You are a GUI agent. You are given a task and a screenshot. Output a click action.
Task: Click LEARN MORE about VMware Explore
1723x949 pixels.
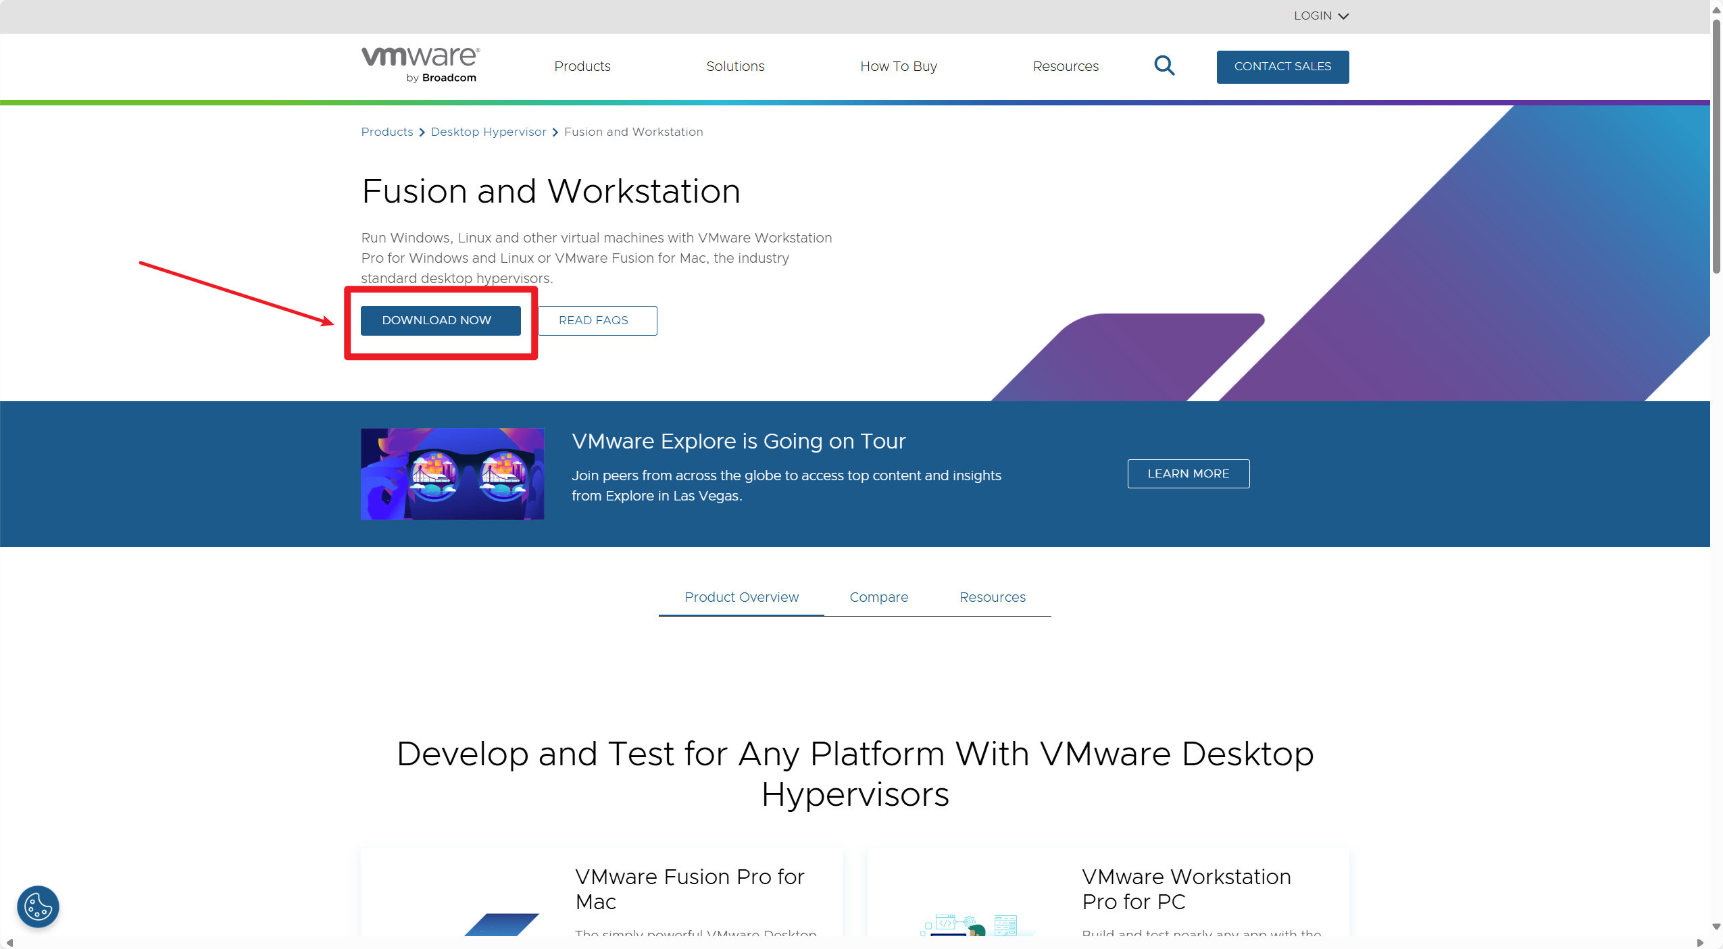coord(1187,473)
